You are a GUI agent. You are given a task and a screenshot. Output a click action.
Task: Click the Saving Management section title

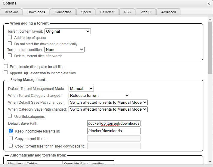click(x=28, y=80)
